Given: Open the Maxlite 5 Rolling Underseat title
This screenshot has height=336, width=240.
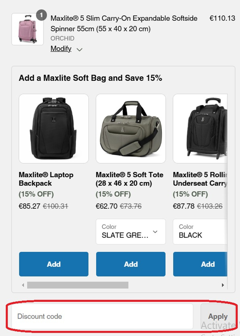Looking at the screenshot, I should coord(200,179).
